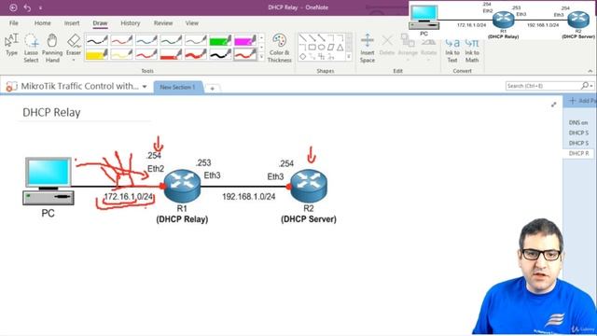This screenshot has height=336, width=597.
Task: Activate the Lasso Select tool
Action: coord(31,48)
